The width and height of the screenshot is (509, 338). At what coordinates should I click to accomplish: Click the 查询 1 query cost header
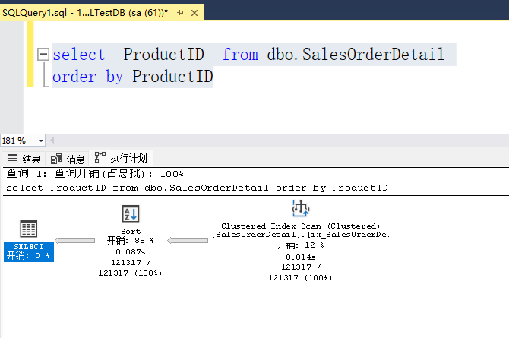pos(94,174)
